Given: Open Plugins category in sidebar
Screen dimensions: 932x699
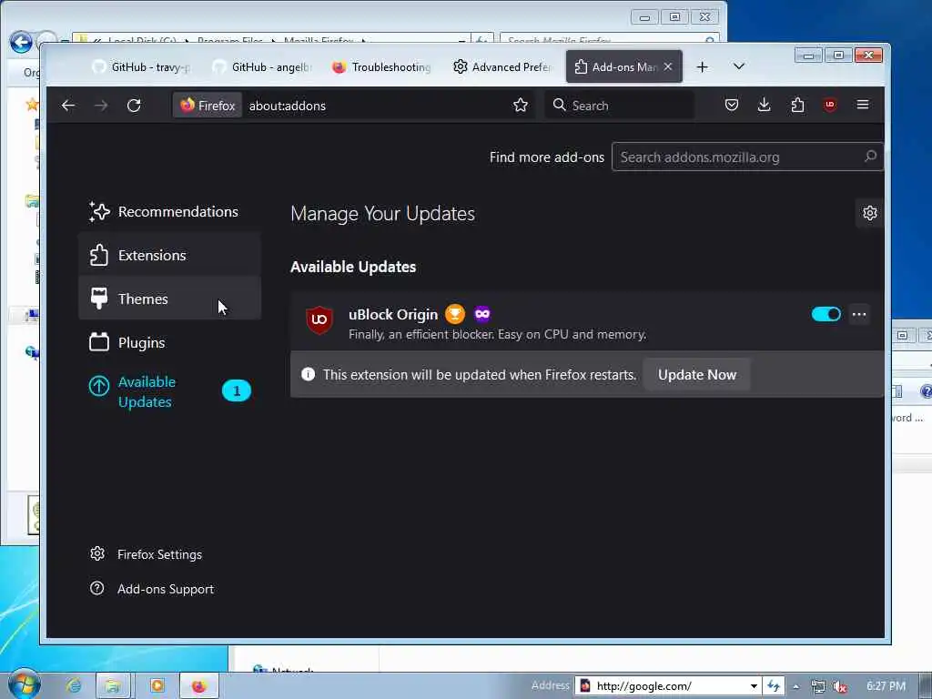Looking at the screenshot, I should pos(169,342).
